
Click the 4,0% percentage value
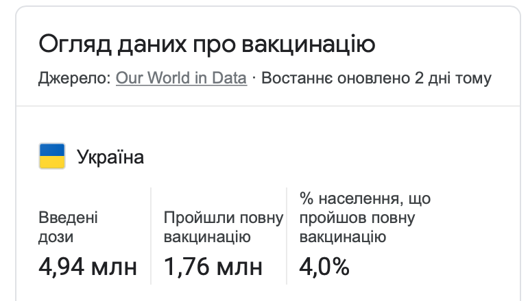click(324, 267)
